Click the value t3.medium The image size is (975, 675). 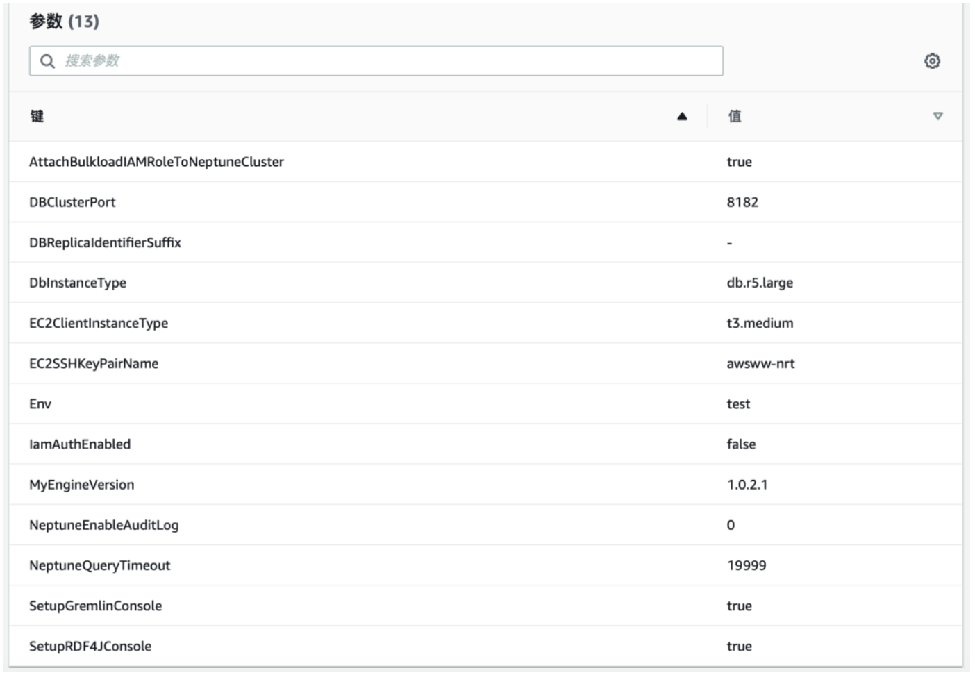760,323
